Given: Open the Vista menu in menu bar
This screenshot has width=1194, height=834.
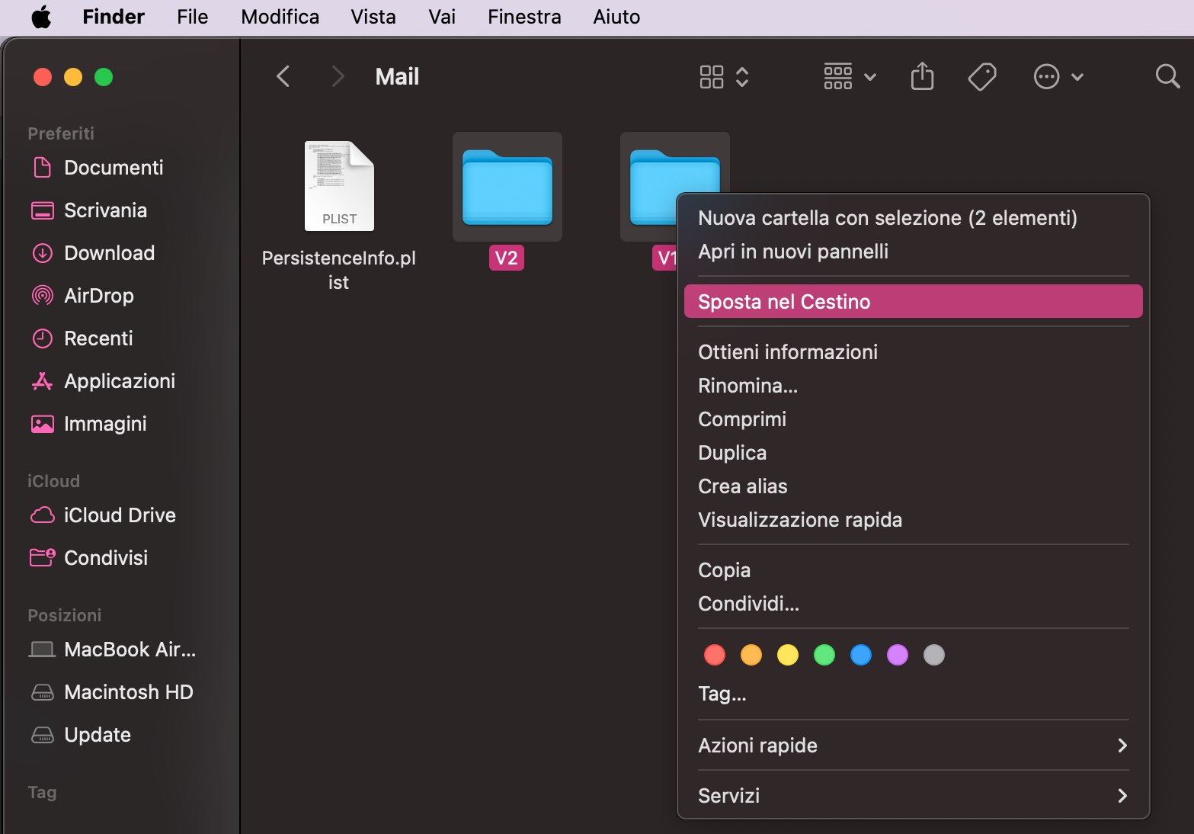Looking at the screenshot, I should [373, 17].
